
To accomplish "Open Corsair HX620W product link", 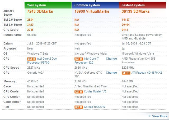I will [x=95, y=107].
